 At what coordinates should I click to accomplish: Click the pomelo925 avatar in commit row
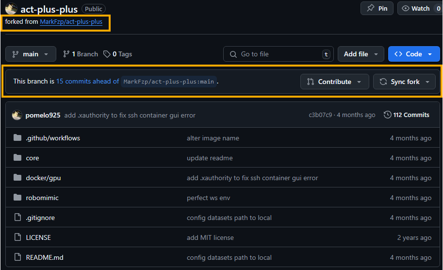(17, 115)
